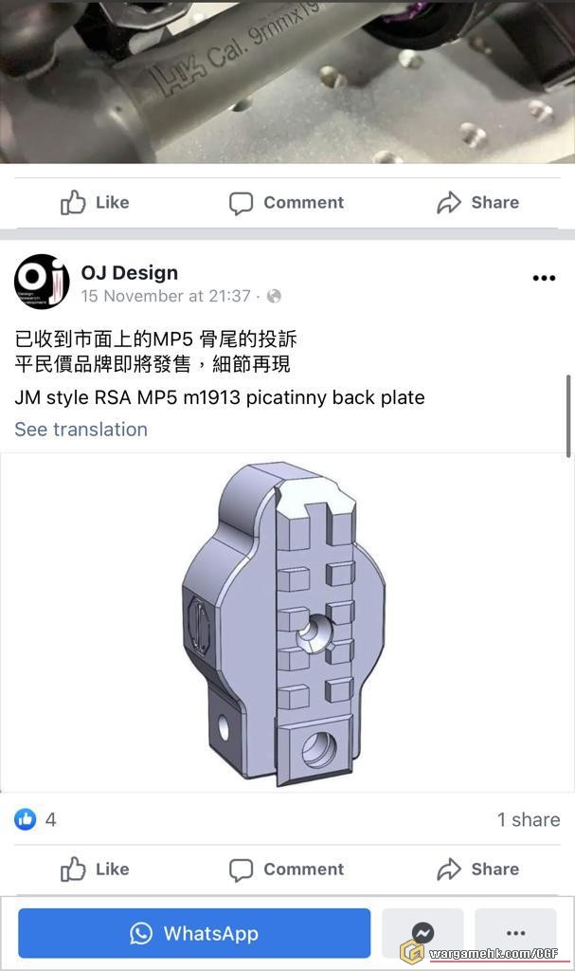This screenshot has height=971, width=575.
Task: Open the 3D picatinny back plate render image
Action: 285,623
